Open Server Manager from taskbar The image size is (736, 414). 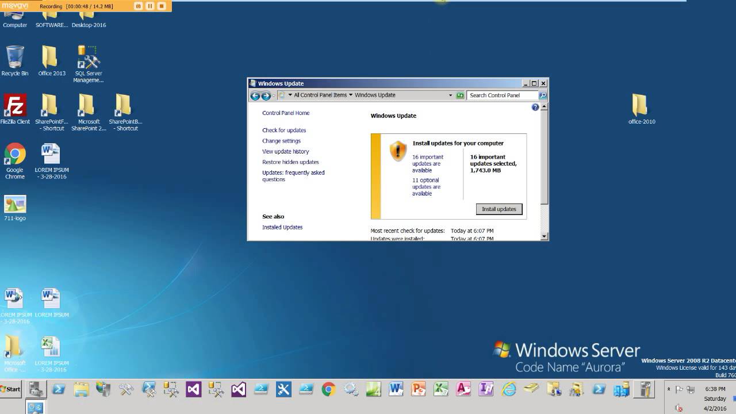pos(36,389)
